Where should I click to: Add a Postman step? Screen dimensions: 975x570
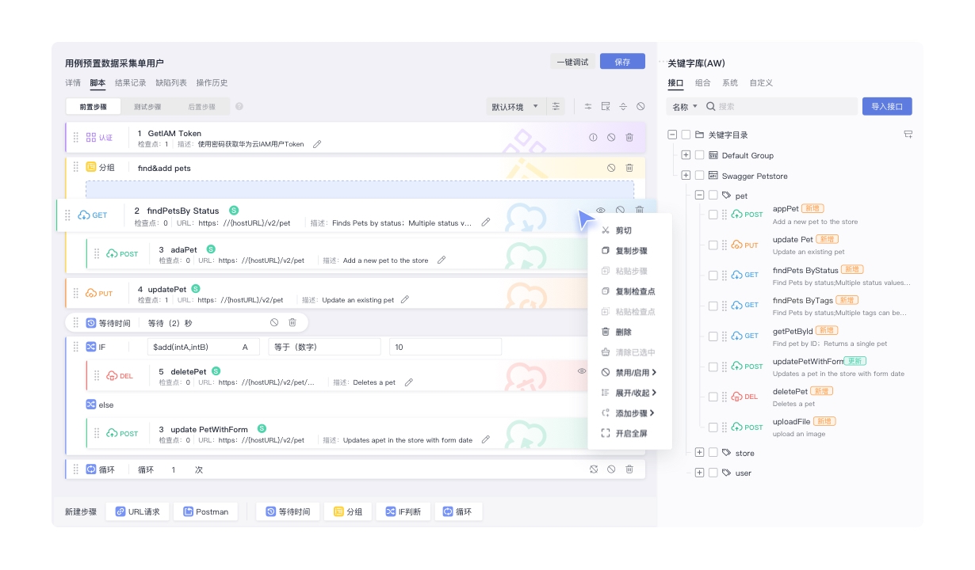tap(206, 511)
